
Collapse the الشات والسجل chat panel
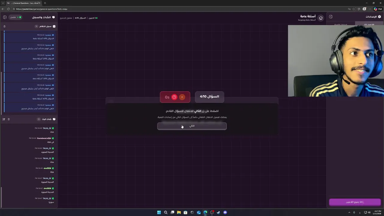coord(5,17)
